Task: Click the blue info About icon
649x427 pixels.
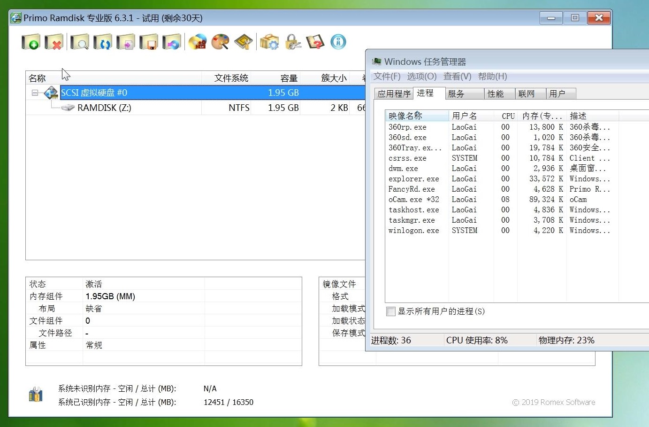Action: [x=338, y=42]
